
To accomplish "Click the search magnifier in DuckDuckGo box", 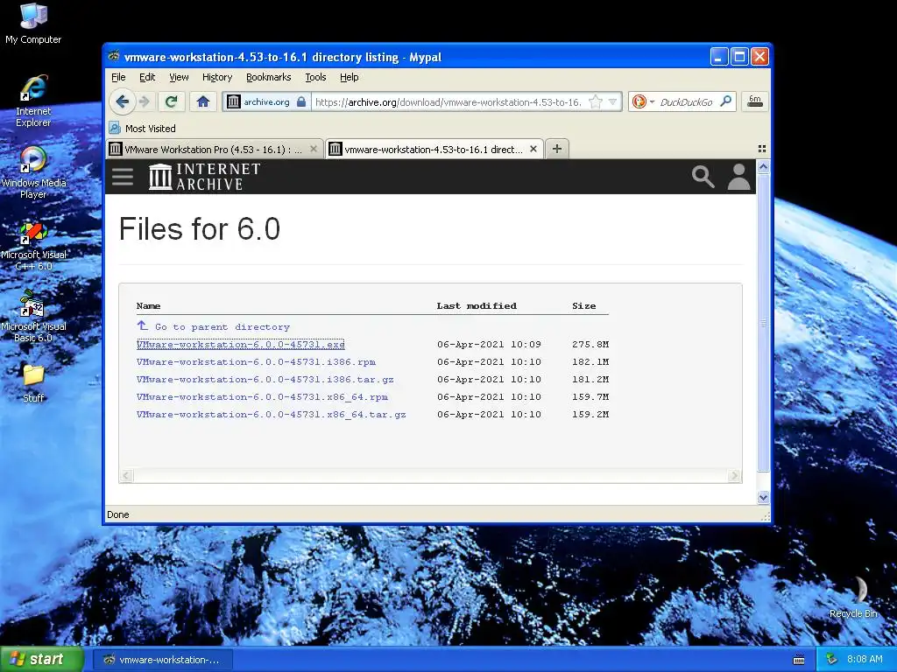I will tap(725, 101).
